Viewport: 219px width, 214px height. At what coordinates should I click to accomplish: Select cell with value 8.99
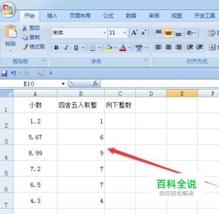pos(36,153)
